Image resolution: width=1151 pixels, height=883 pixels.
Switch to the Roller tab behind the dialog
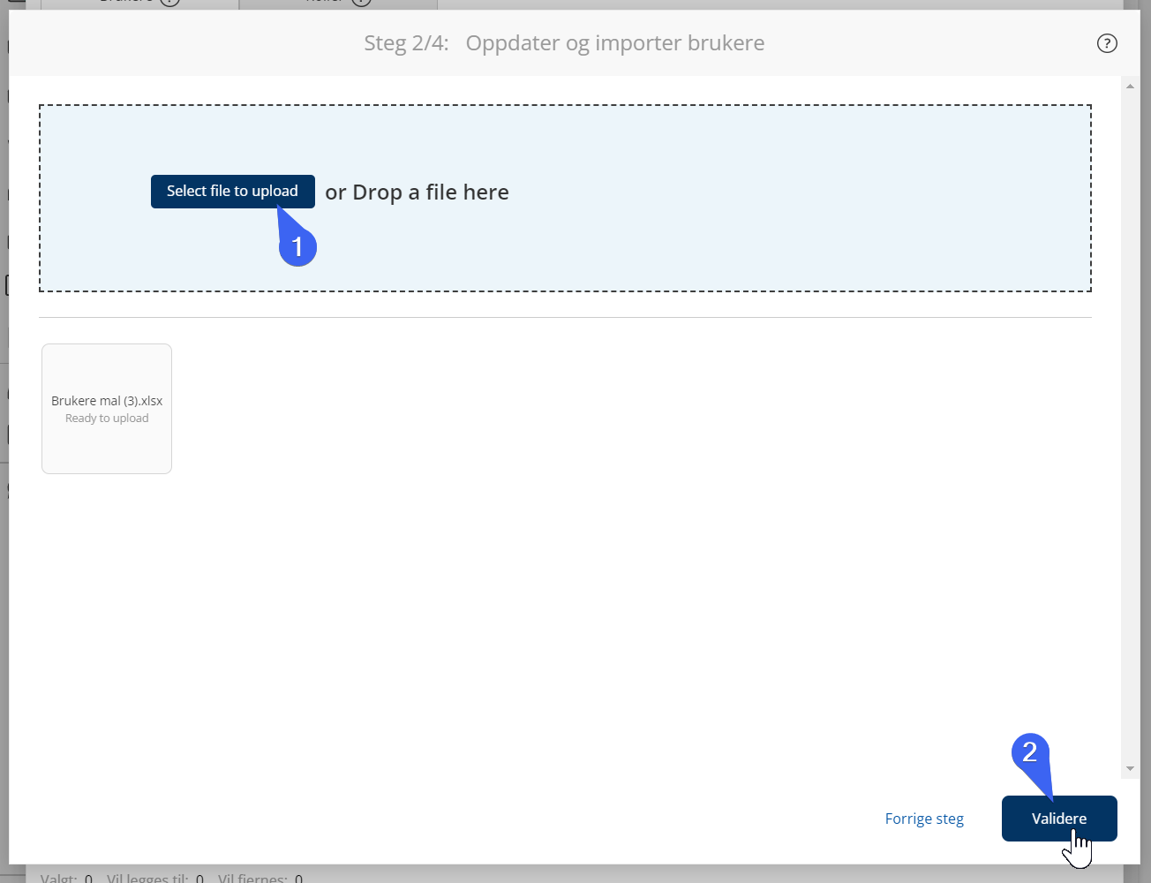point(337,4)
